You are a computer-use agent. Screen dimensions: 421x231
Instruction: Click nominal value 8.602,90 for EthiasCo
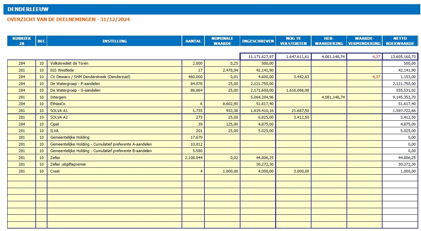coord(222,104)
